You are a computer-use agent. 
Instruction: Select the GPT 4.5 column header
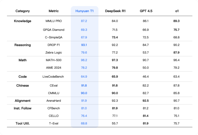146,11
